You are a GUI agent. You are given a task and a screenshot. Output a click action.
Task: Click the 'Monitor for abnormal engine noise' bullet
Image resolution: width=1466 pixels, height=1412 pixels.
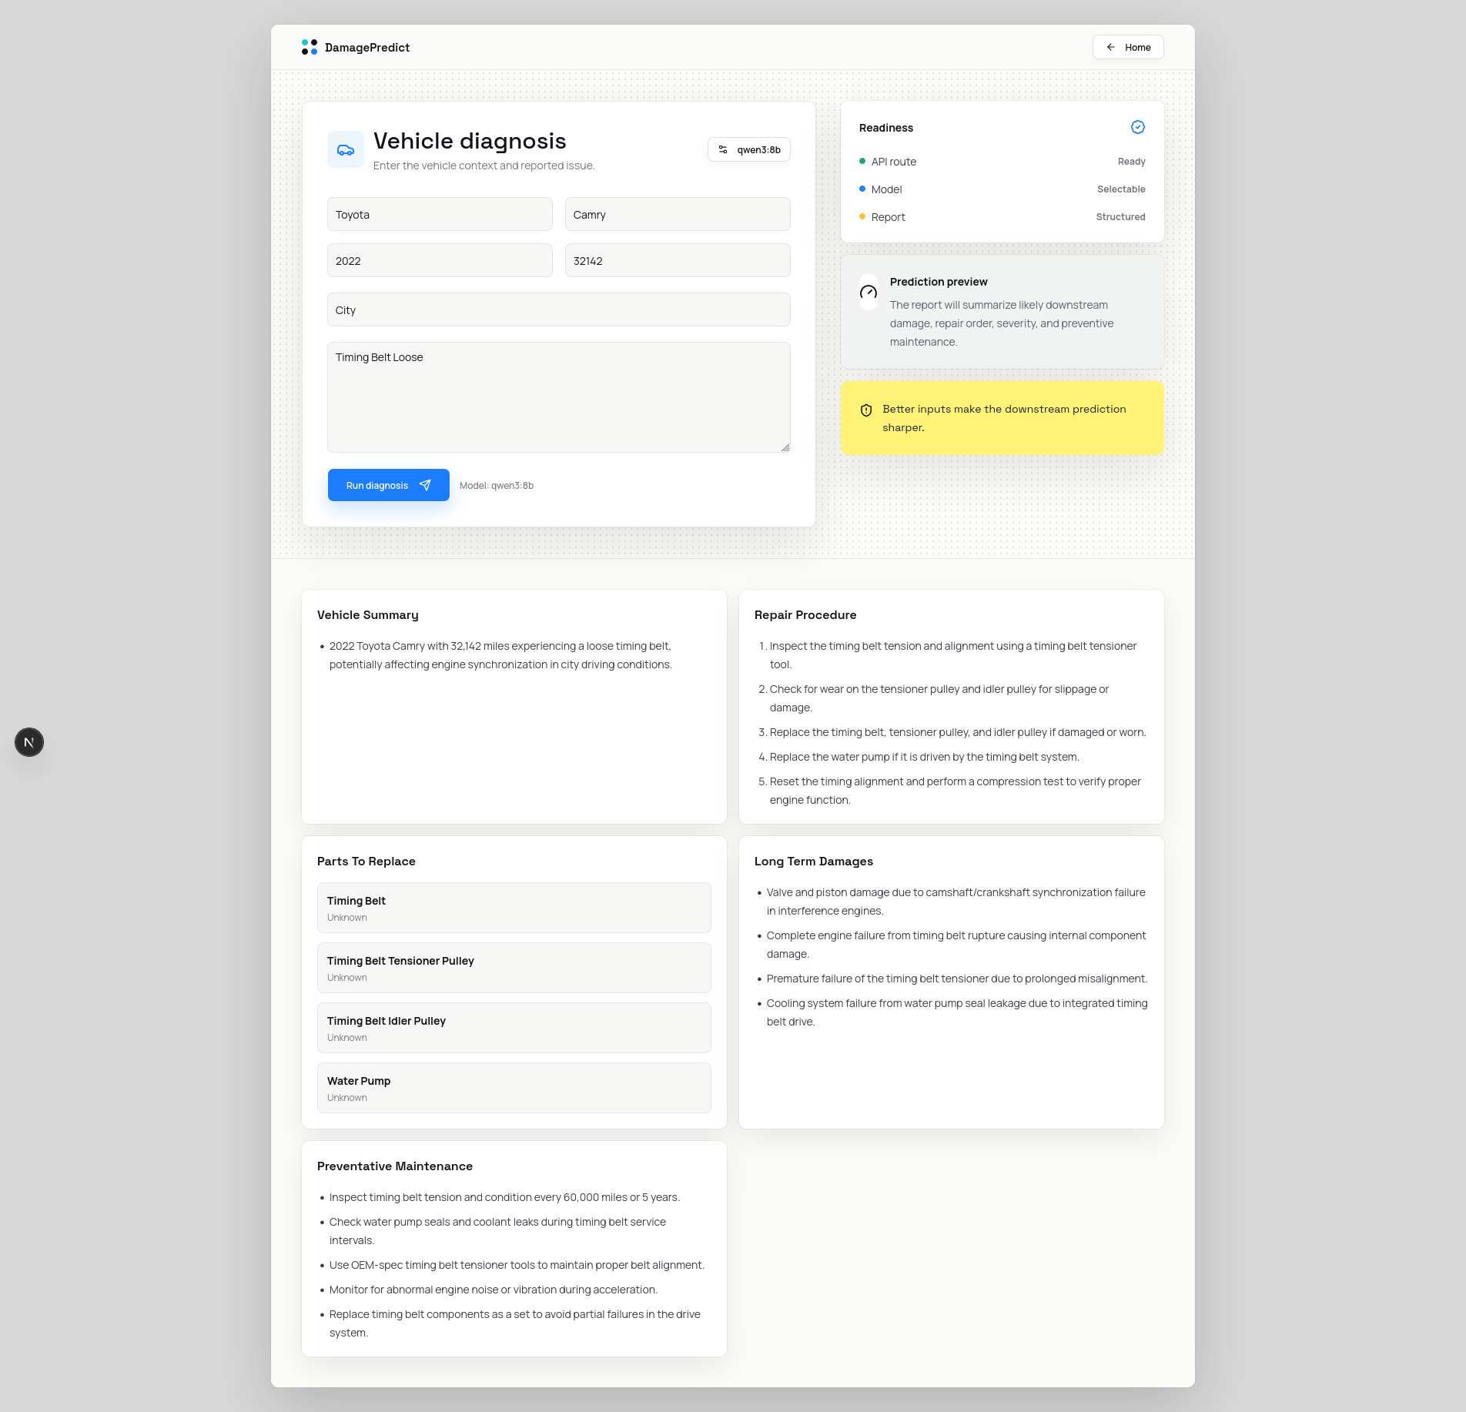click(494, 1290)
